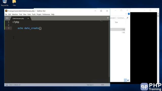The height and width of the screenshot is (91, 162).
Task: Open the Tools menu
Action: 34,14
